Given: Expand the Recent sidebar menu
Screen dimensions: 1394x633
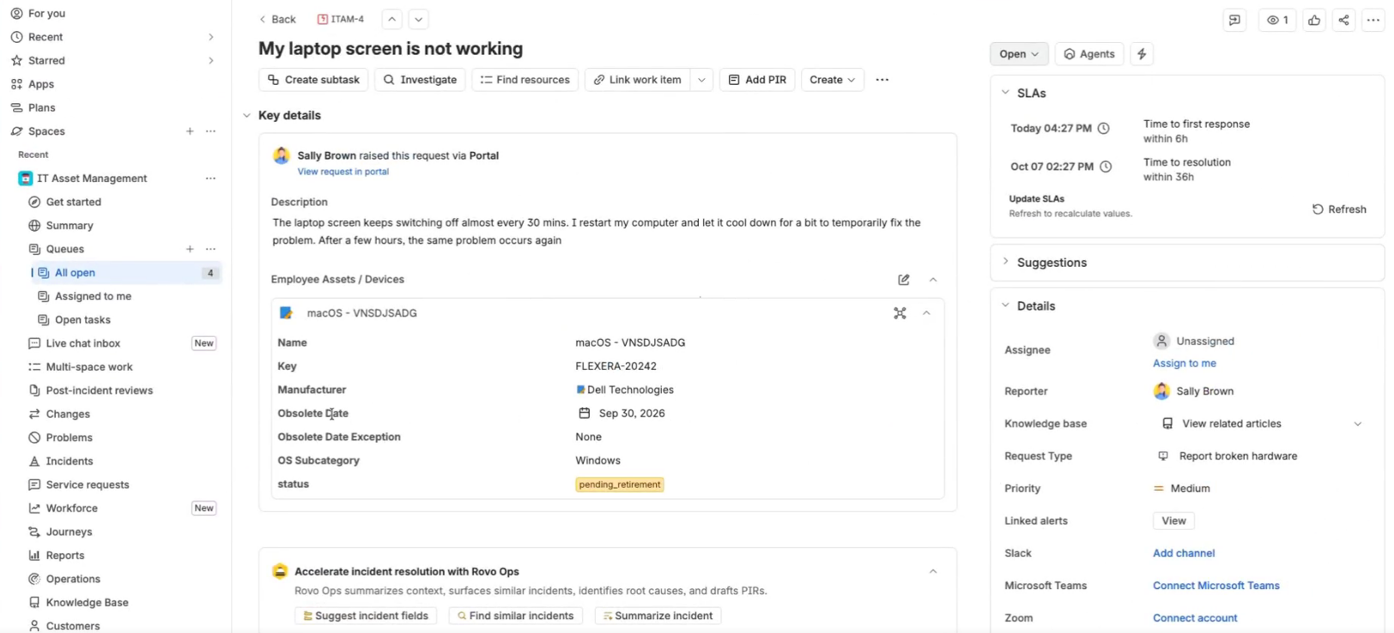Looking at the screenshot, I should [211, 37].
